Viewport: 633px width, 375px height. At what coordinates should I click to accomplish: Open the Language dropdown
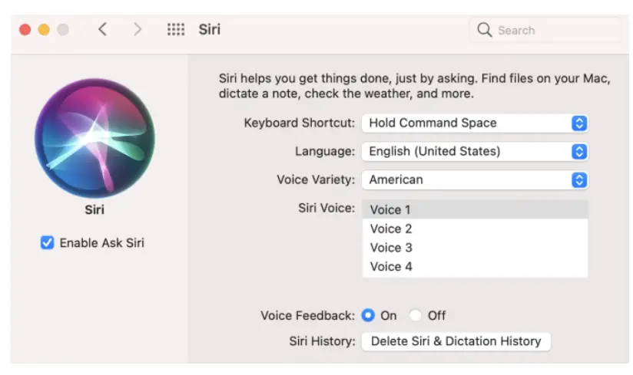click(475, 151)
